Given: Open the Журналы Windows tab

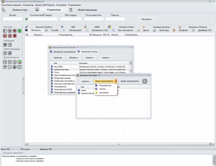Looking at the screenshot, I should [198, 27].
